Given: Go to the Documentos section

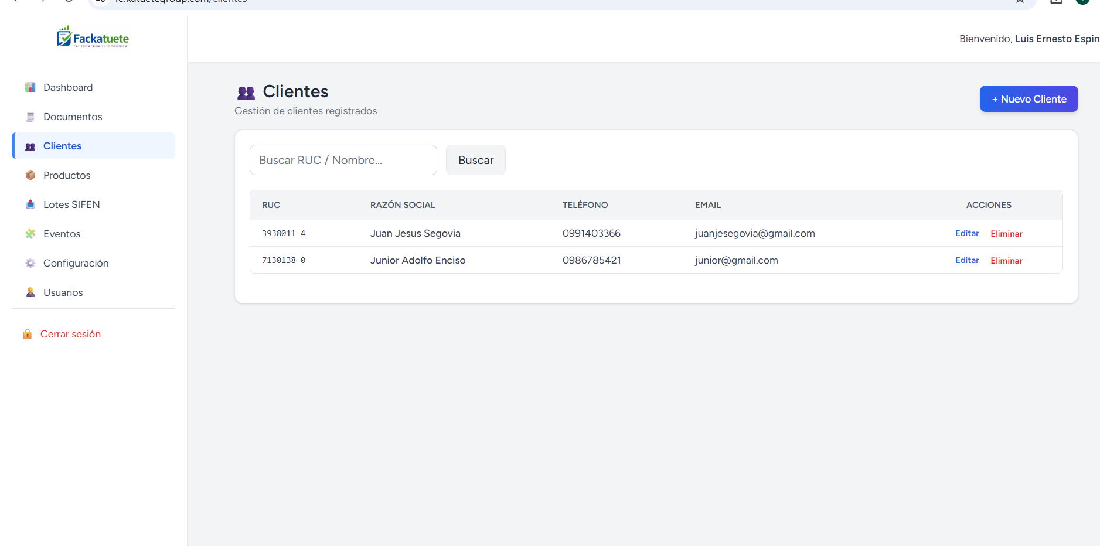Looking at the screenshot, I should pos(73,117).
